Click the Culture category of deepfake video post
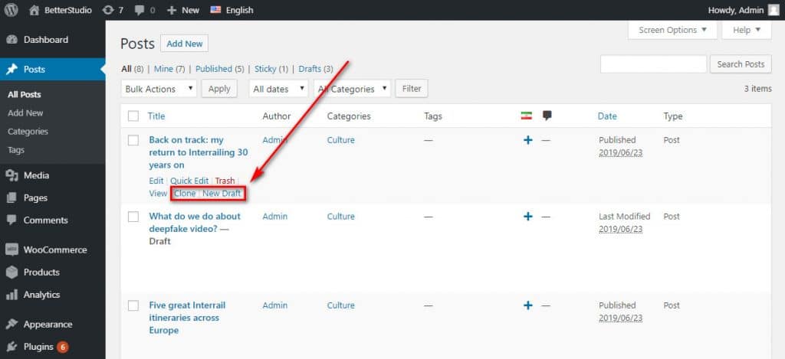 (x=341, y=217)
